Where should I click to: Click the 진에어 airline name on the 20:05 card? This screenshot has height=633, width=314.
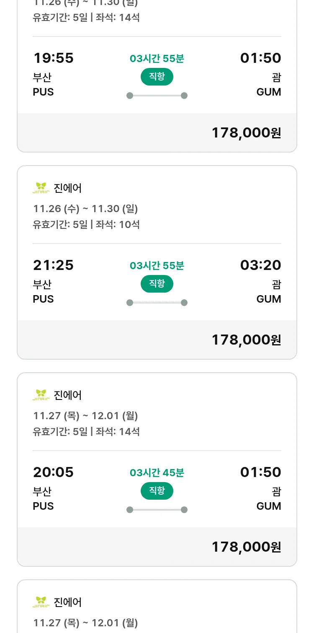pyautogui.click(x=68, y=395)
